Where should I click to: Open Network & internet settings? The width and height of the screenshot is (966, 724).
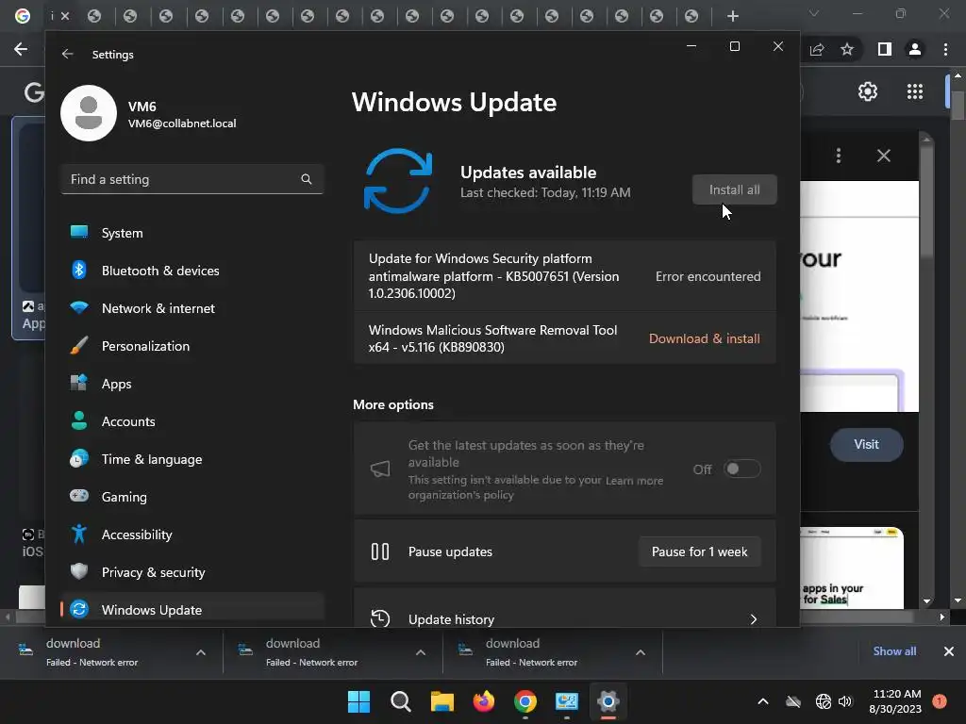click(x=192, y=308)
